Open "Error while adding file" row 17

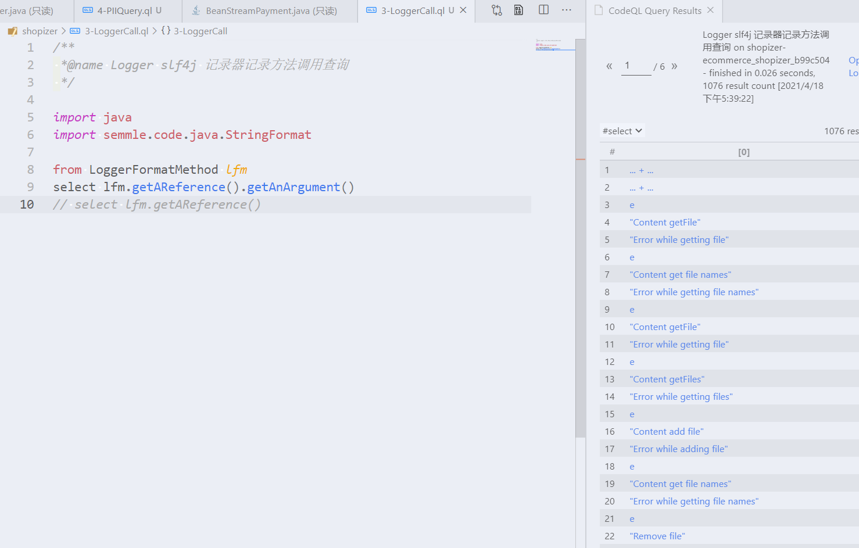click(x=678, y=449)
